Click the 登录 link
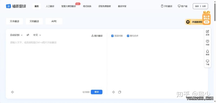The height and width of the screenshot is (103, 216). pyautogui.click(x=197, y=6)
